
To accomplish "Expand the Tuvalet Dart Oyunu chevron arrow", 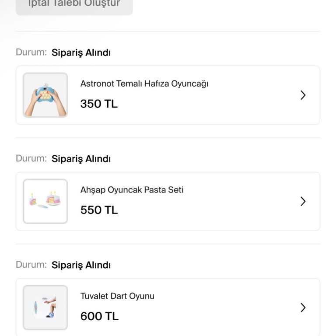I will pos(303,308).
